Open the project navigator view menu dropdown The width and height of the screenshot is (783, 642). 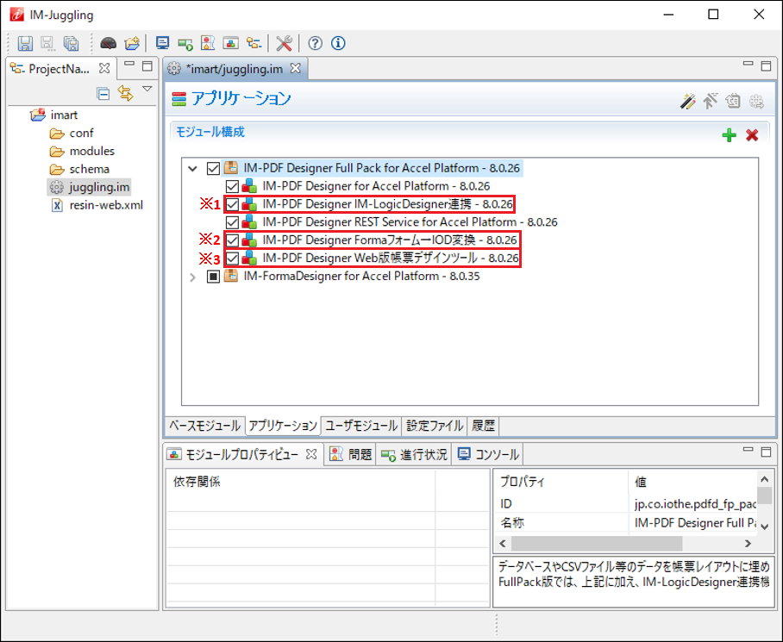click(147, 89)
